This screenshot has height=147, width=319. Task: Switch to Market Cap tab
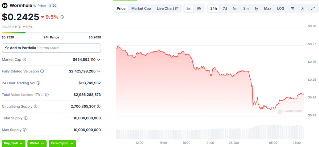click(x=141, y=8)
